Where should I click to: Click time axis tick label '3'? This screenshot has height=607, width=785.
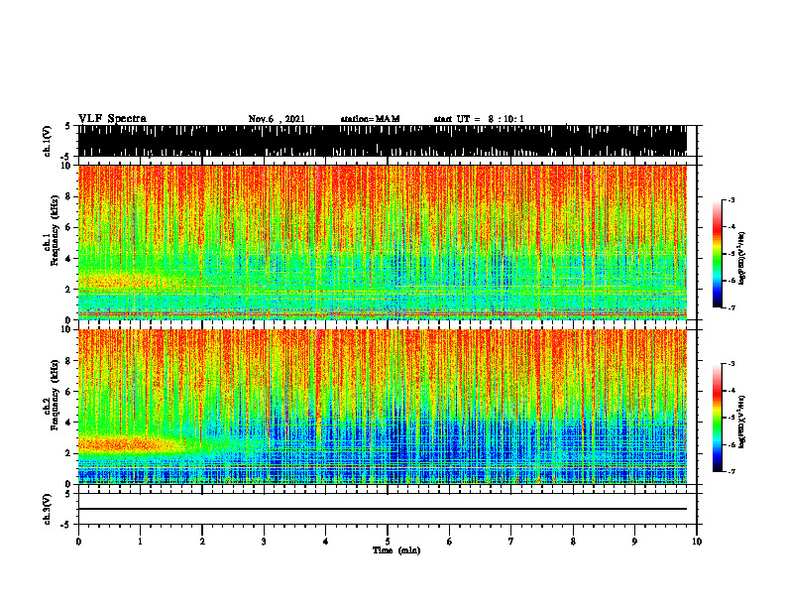pos(264,542)
